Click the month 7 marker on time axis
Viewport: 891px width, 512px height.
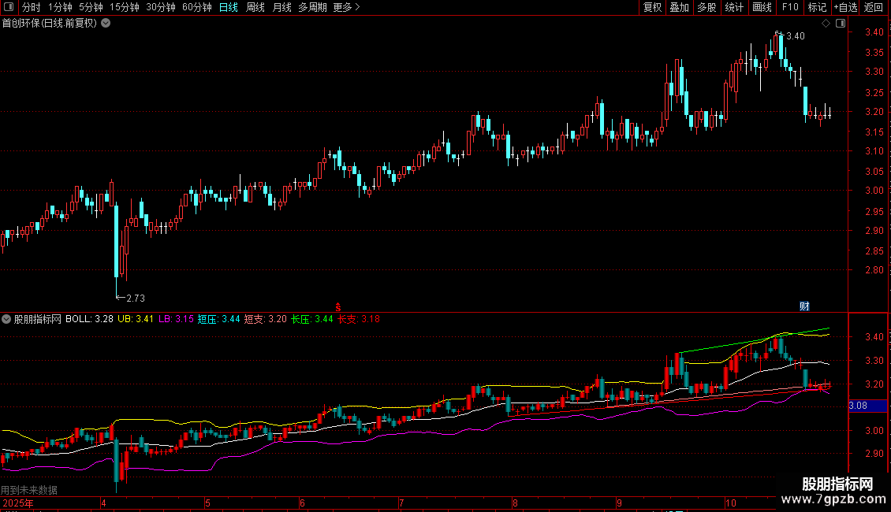pyautogui.click(x=401, y=503)
